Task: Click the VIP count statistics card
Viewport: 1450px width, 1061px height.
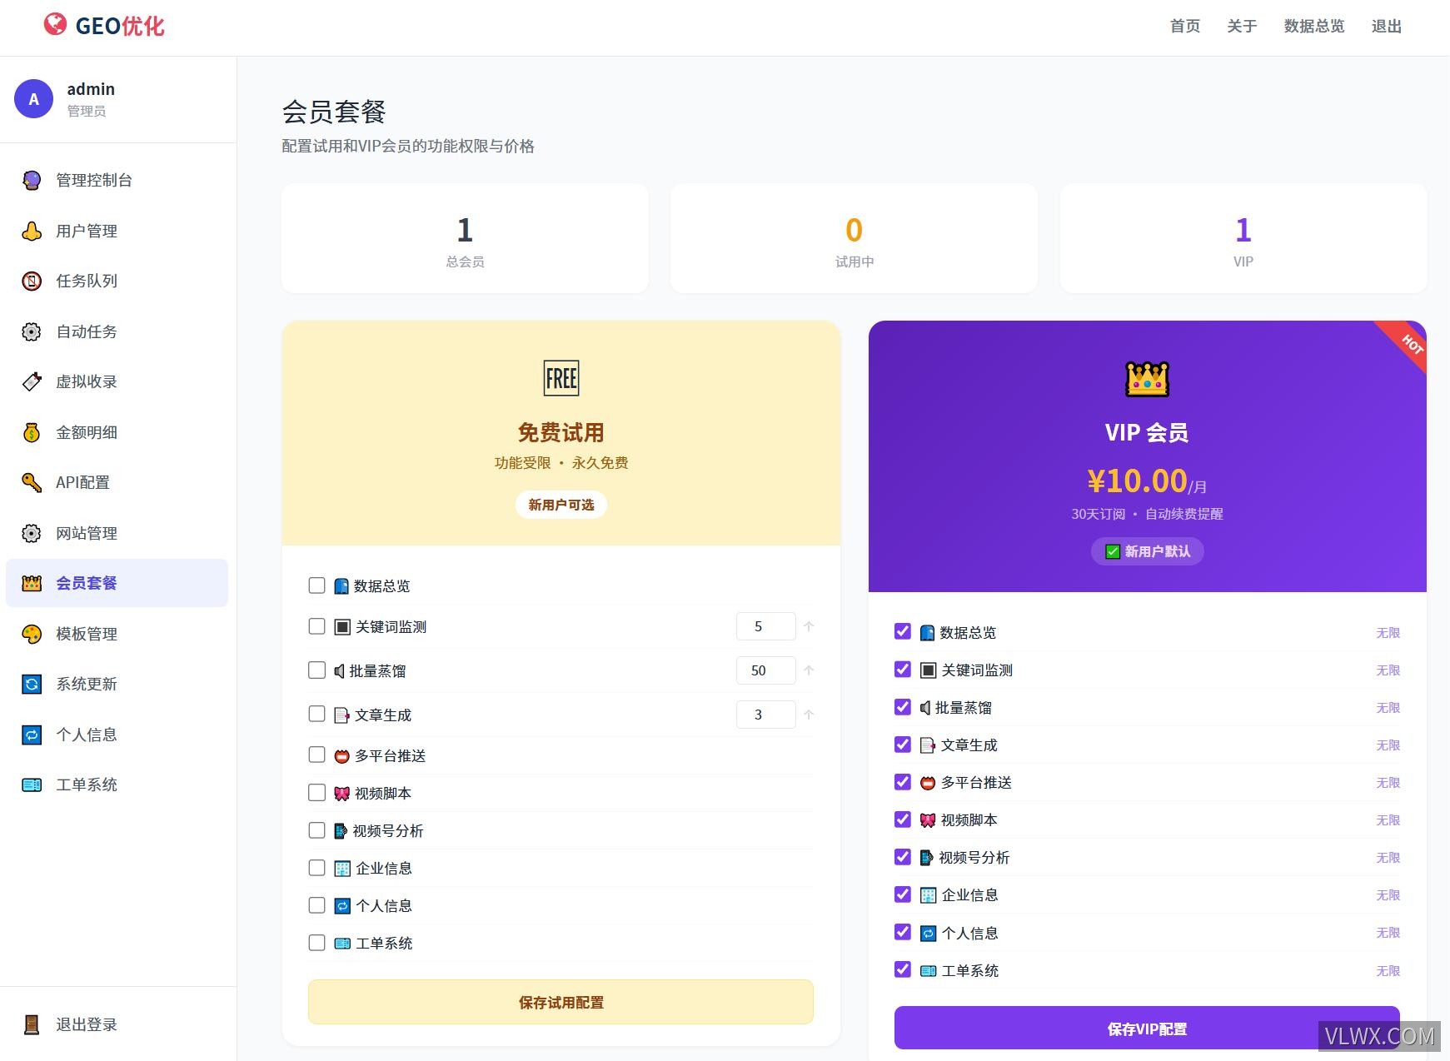Action: [1243, 238]
